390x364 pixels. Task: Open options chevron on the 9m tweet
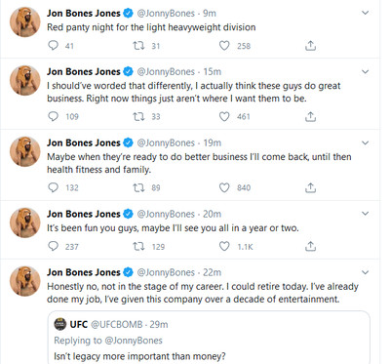pyautogui.click(x=366, y=13)
